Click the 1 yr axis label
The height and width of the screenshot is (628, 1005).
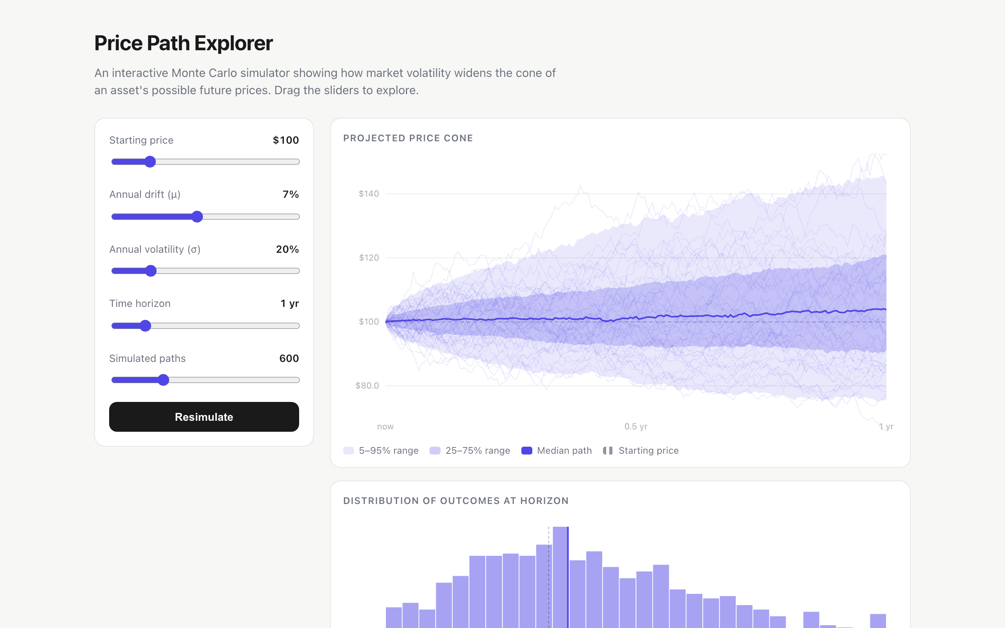tap(886, 427)
